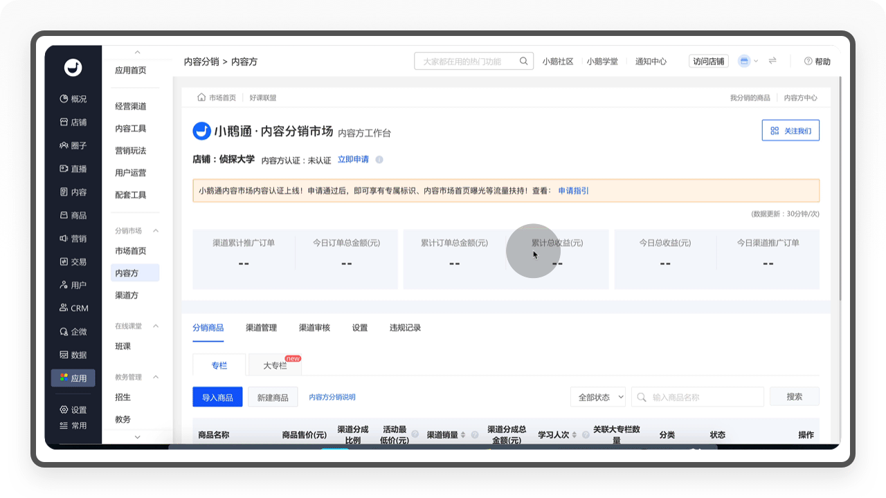
Task: Select 内容 content in dark sidebar
Action: click(73, 192)
